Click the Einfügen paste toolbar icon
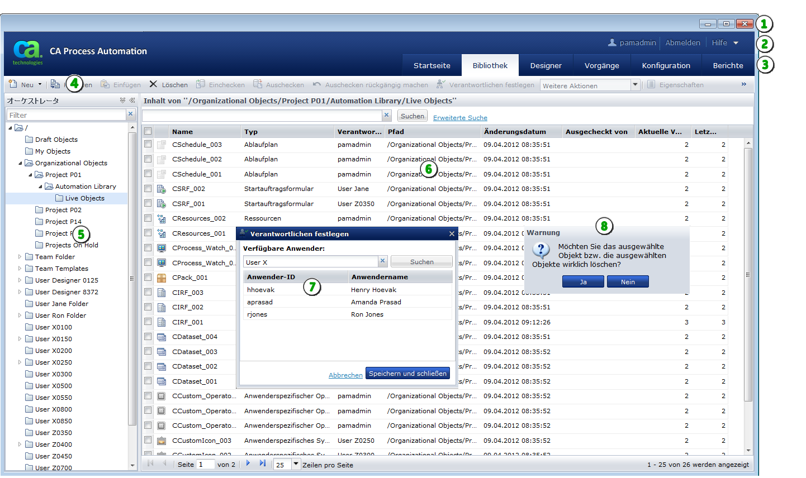806x478 pixels. coord(105,84)
